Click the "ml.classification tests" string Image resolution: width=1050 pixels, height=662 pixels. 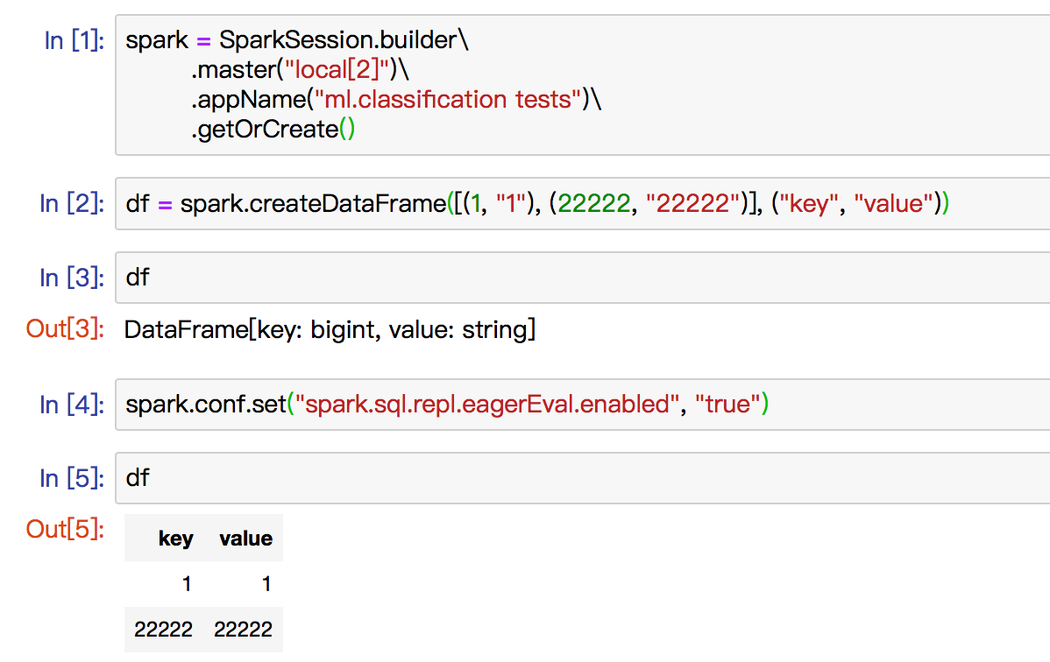coord(448,99)
